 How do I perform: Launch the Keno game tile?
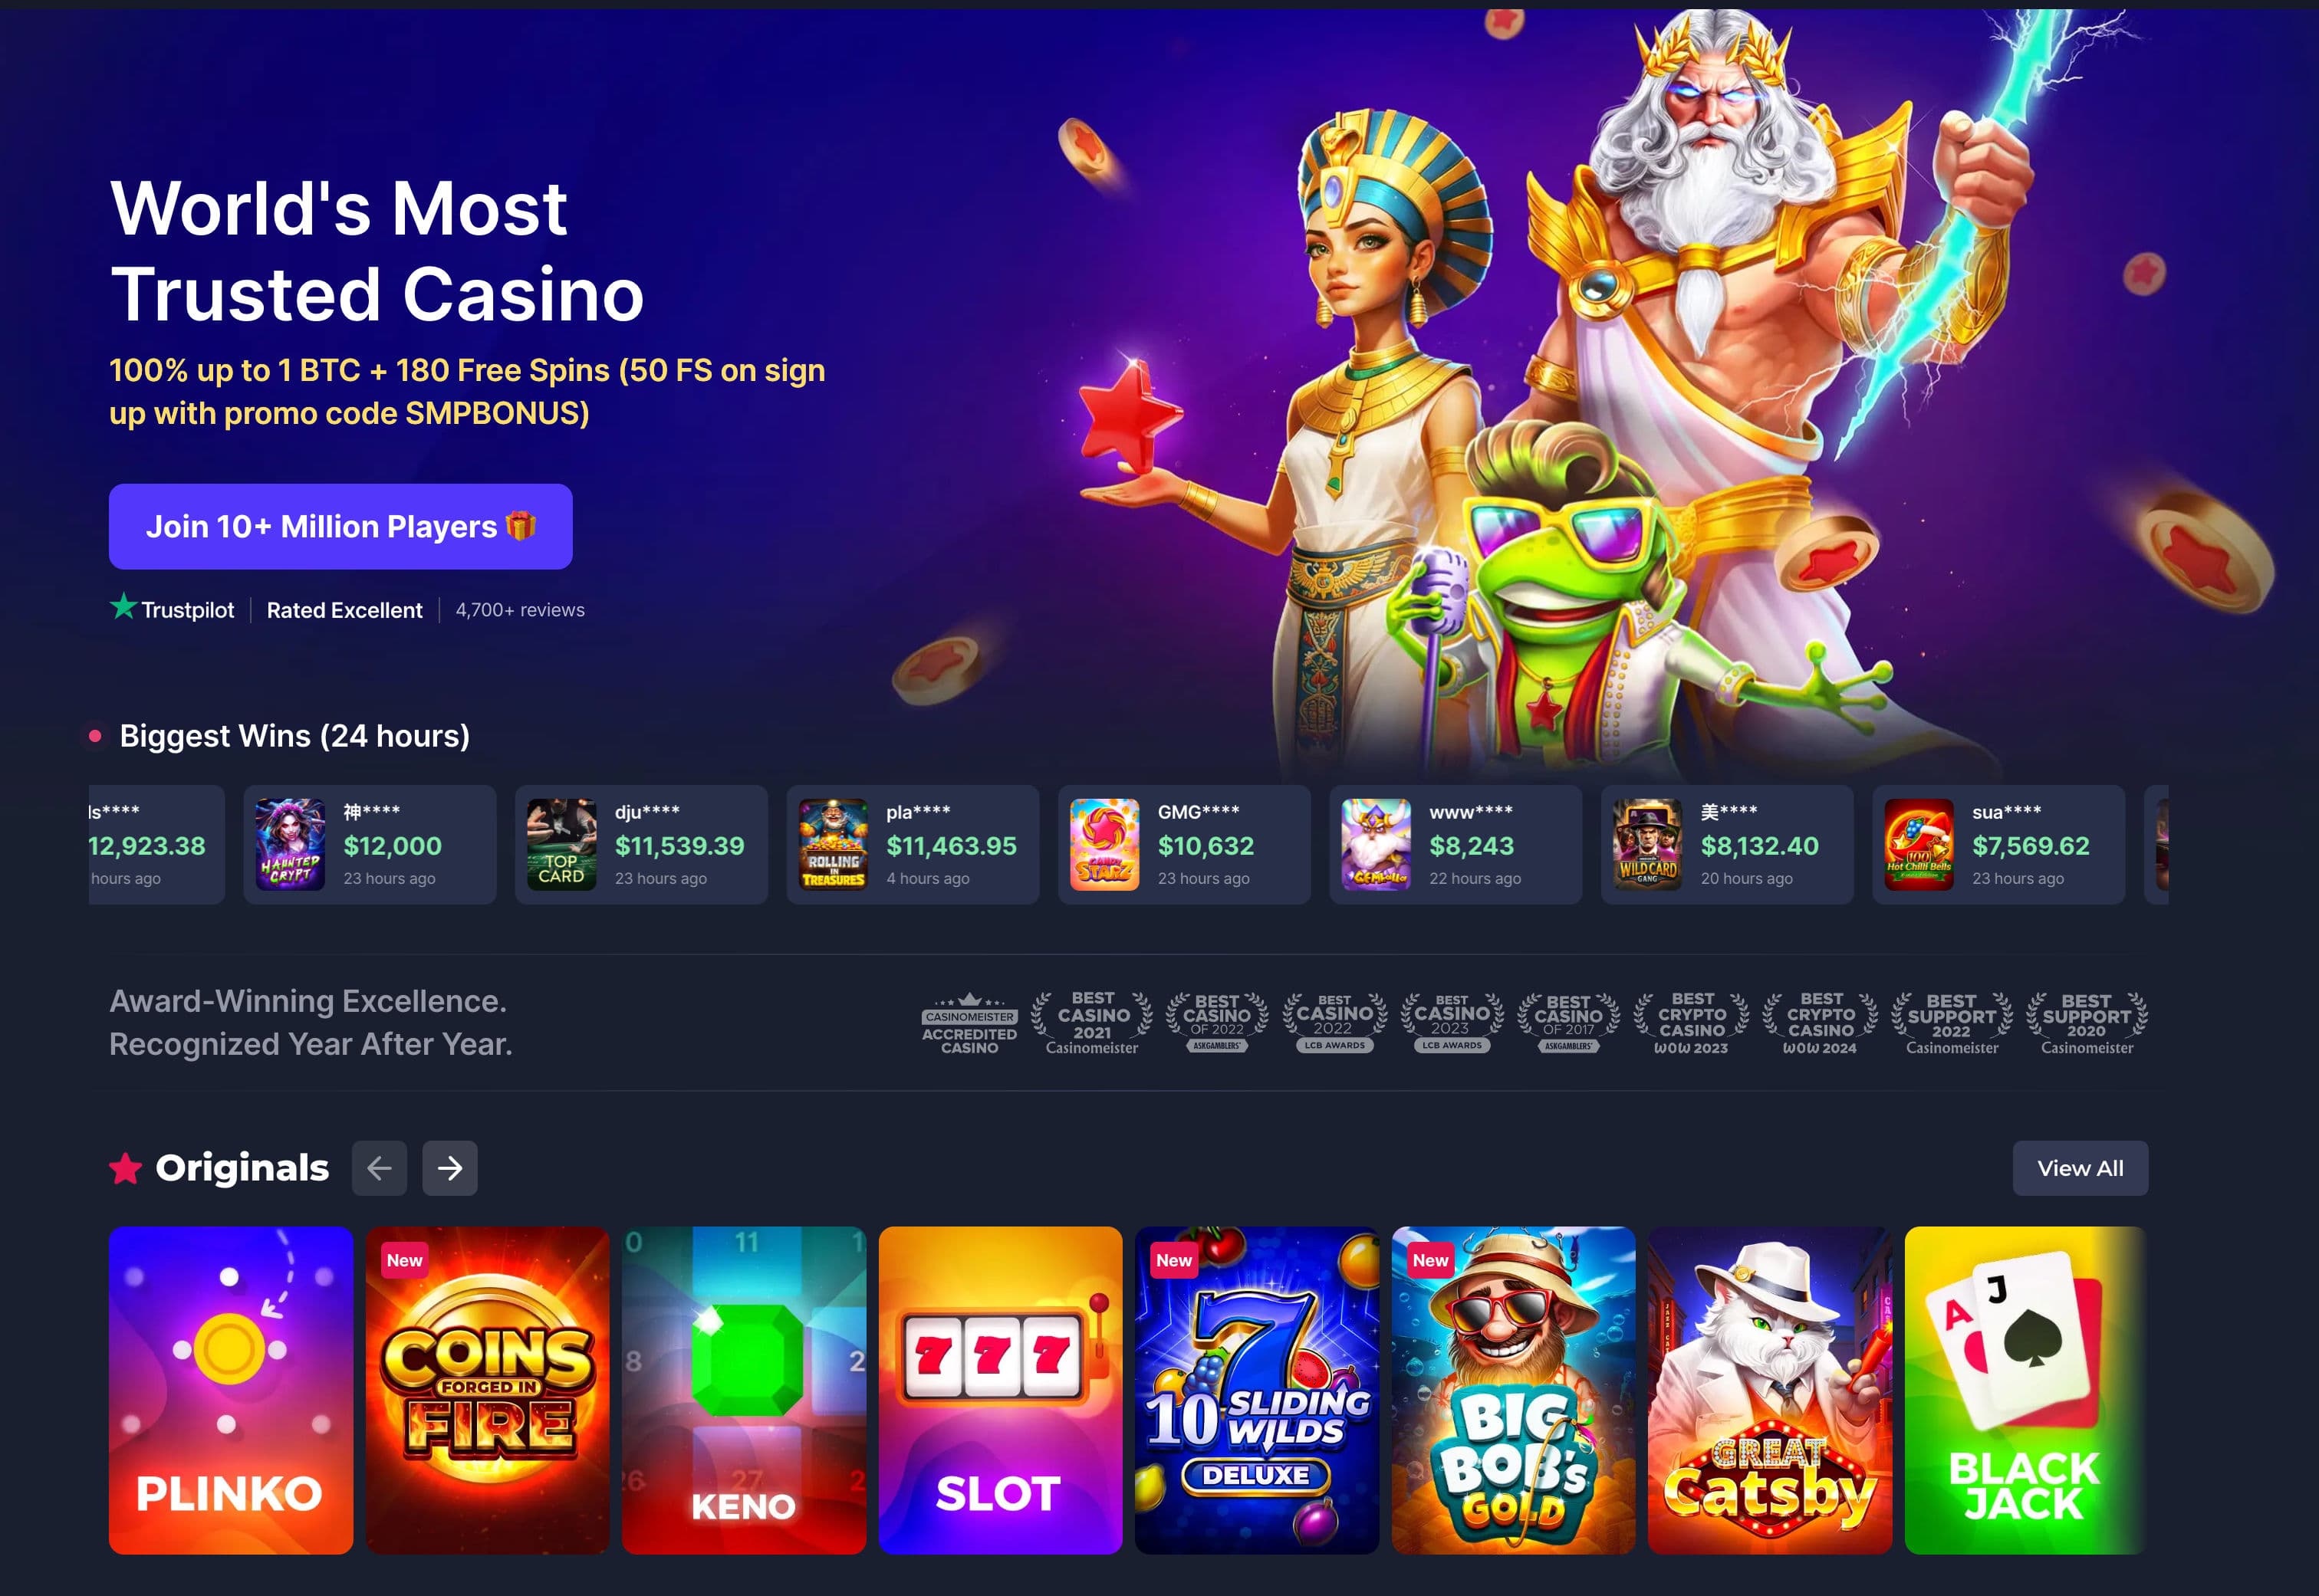(x=745, y=1390)
